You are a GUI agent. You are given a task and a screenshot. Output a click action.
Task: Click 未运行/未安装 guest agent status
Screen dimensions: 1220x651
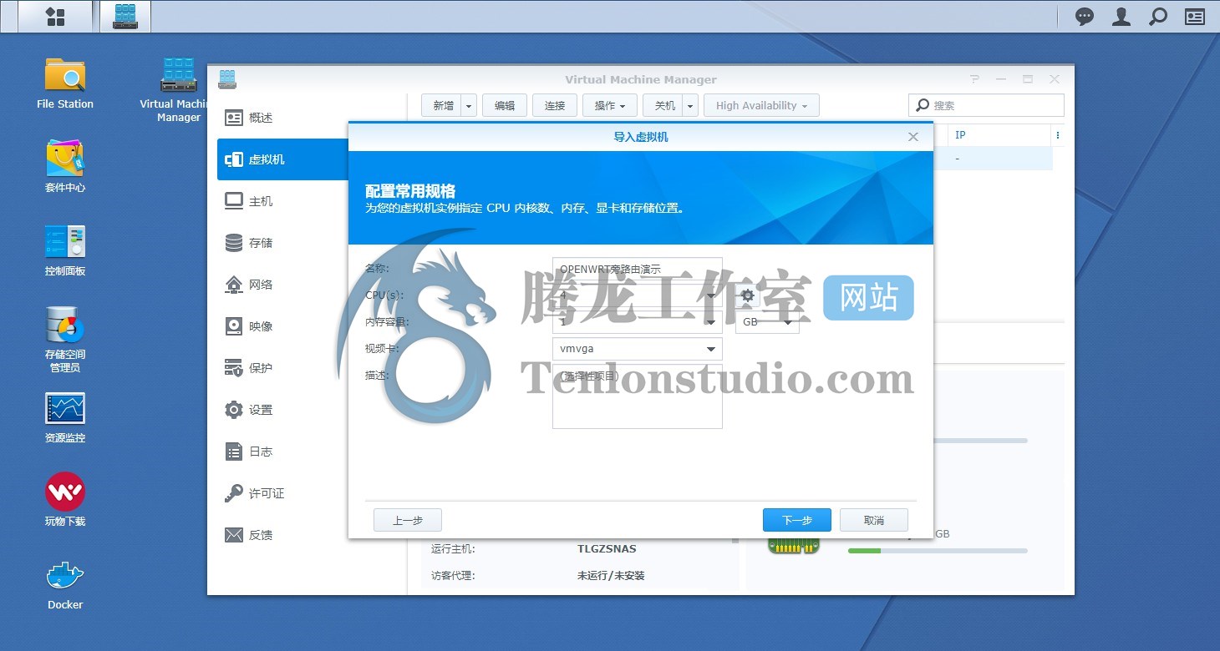point(611,576)
